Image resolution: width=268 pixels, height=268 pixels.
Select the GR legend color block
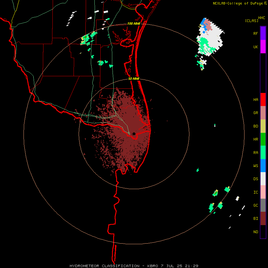263,113
